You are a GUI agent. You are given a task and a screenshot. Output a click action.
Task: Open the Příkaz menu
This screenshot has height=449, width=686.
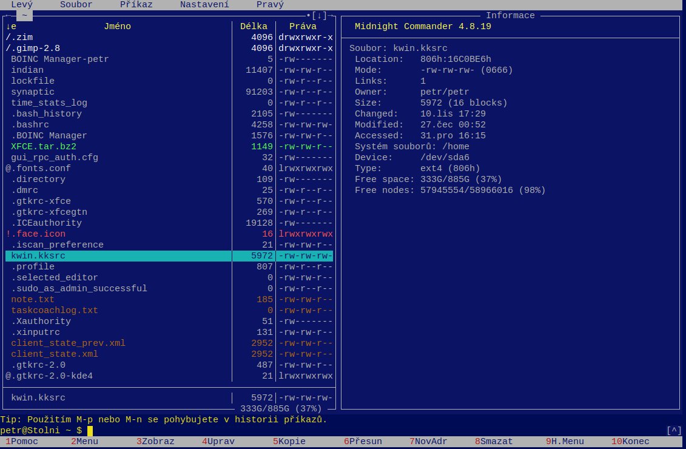pyautogui.click(x=136, y=4)
